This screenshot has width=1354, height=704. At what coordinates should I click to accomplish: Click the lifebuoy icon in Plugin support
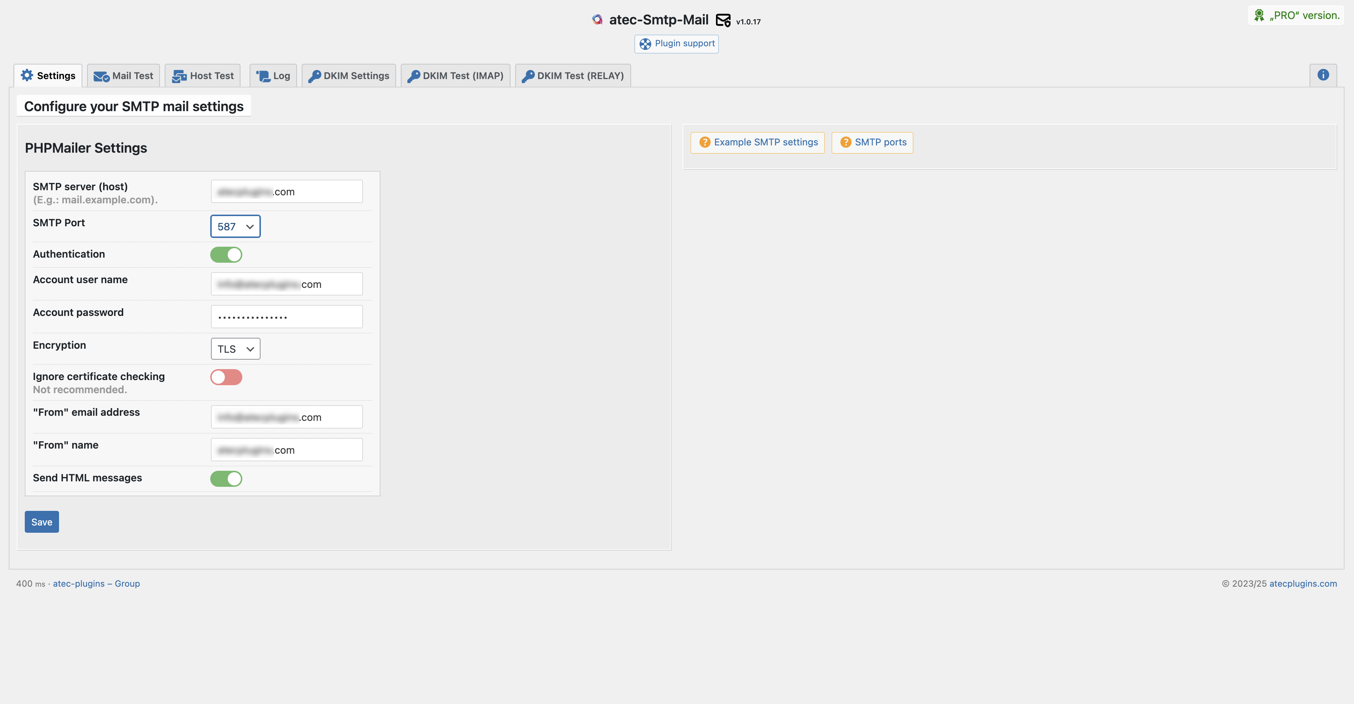pyautogui.click(x=645, y=44)
